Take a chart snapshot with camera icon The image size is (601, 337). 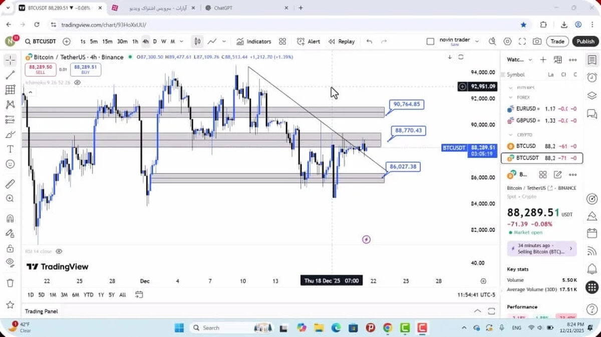click(537, 41)
